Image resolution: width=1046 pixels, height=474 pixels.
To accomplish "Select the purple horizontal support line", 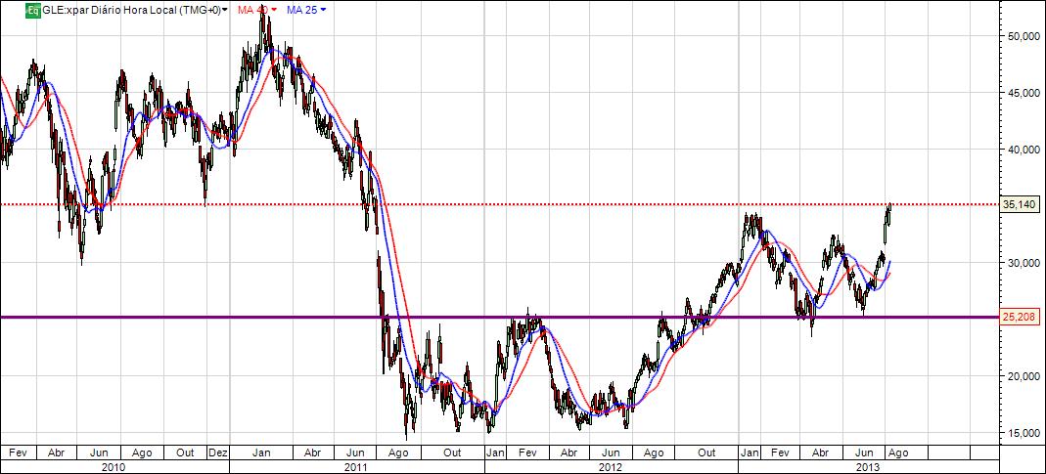I will (x=499, y=318).
